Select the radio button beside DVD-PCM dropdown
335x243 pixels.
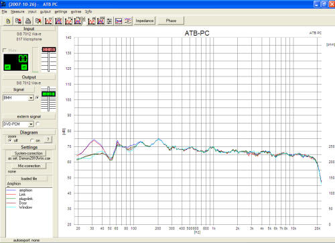tap(38, 124)
